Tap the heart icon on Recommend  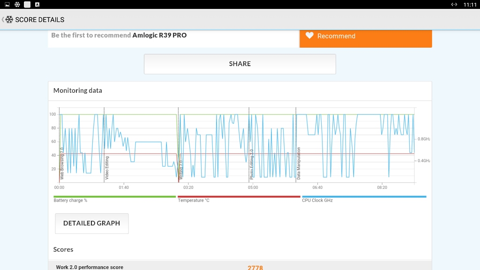pyautogui.click(x=309, y=36)
